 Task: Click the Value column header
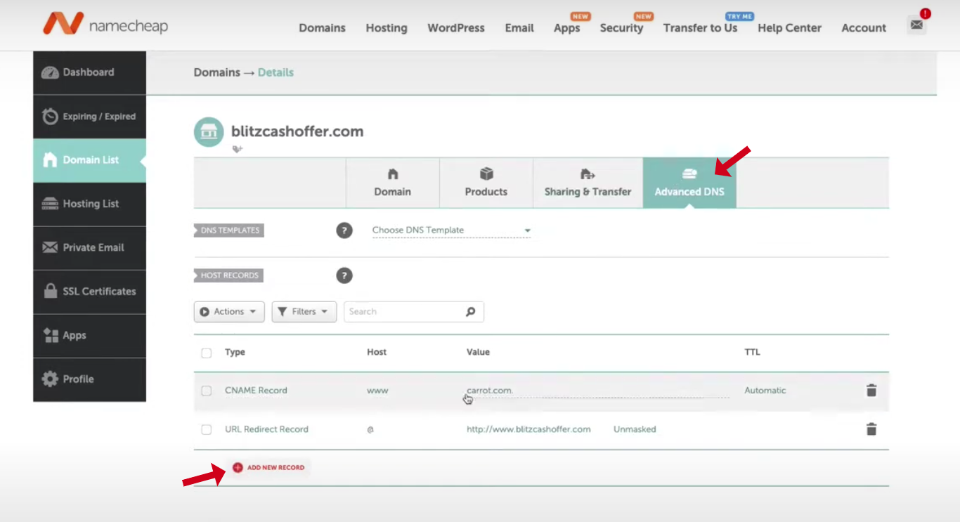(478, 353)
